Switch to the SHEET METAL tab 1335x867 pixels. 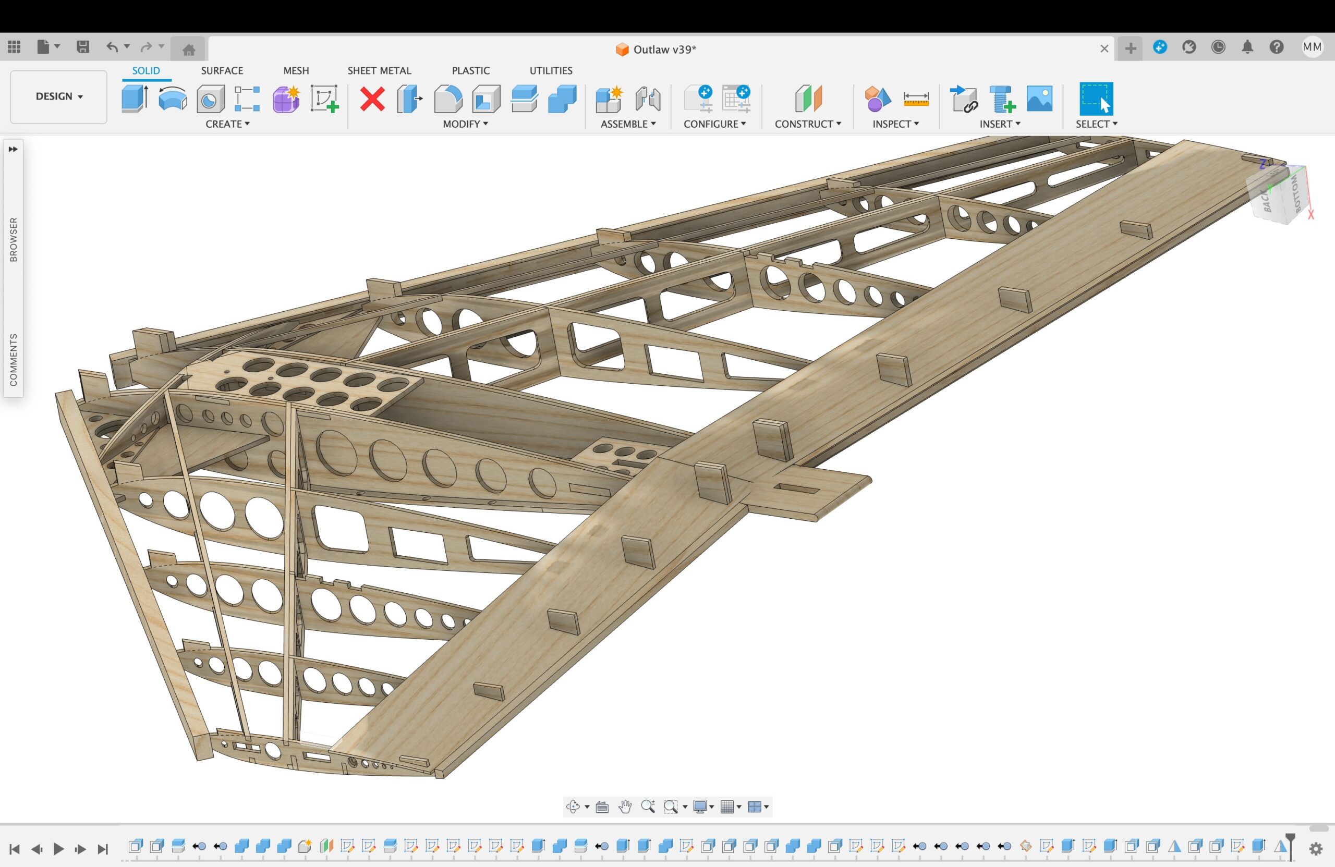(x=379, y=71)
